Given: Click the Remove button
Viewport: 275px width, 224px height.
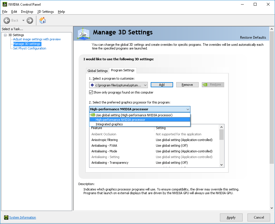Looking at the screenshot, I should 187,85.
